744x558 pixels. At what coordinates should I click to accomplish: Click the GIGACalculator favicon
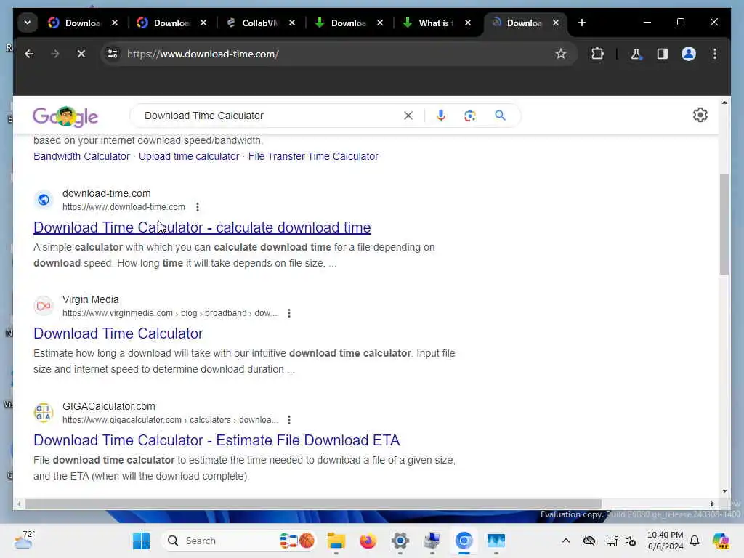(x=44, y=413)
